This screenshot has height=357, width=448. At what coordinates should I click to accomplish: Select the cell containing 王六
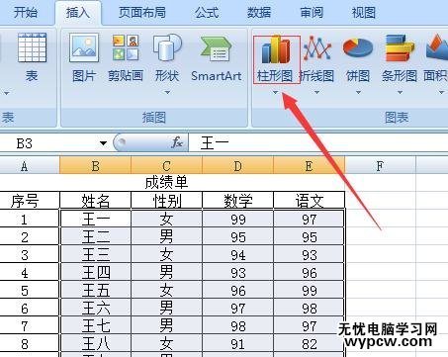[x=95, y=308]
